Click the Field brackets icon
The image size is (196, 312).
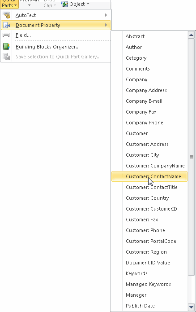coord(6,35)
